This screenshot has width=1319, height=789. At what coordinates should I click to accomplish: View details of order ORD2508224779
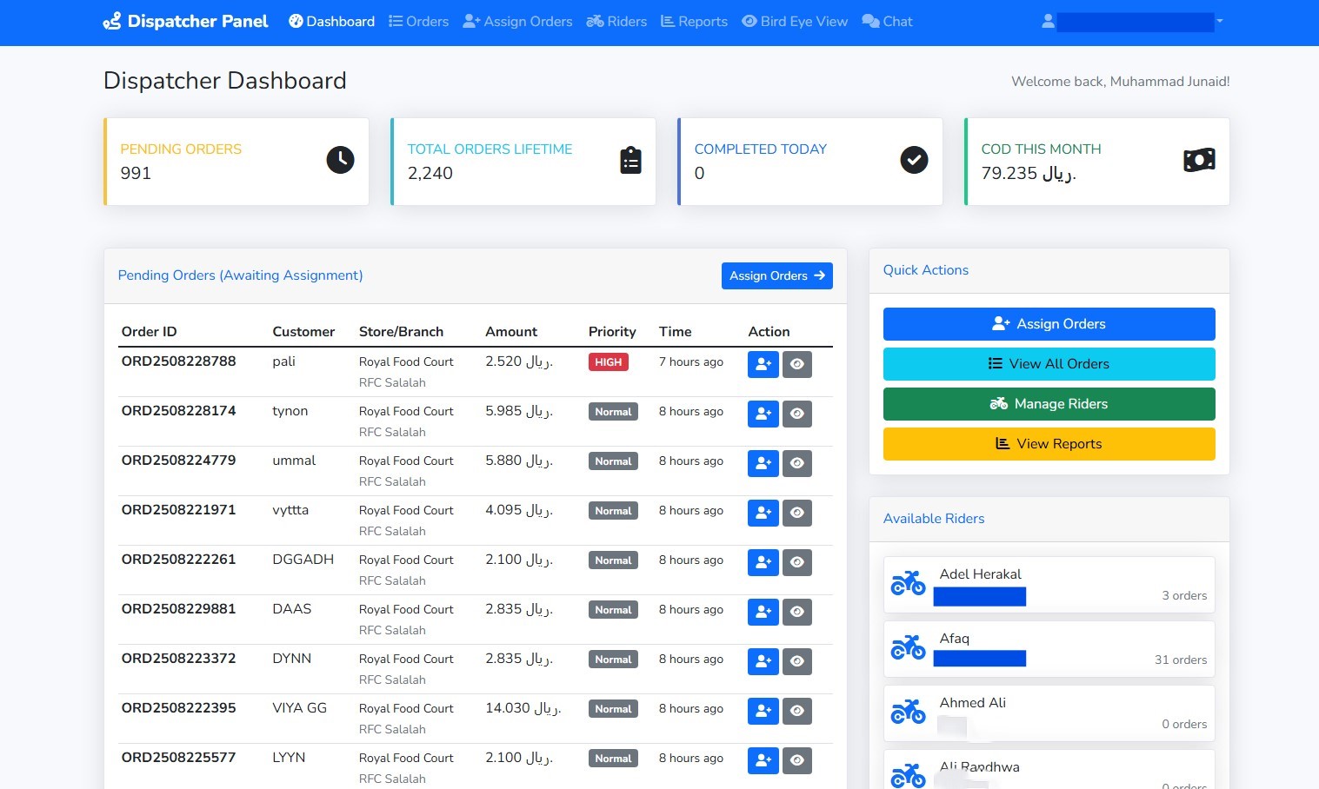coord(797,463)
